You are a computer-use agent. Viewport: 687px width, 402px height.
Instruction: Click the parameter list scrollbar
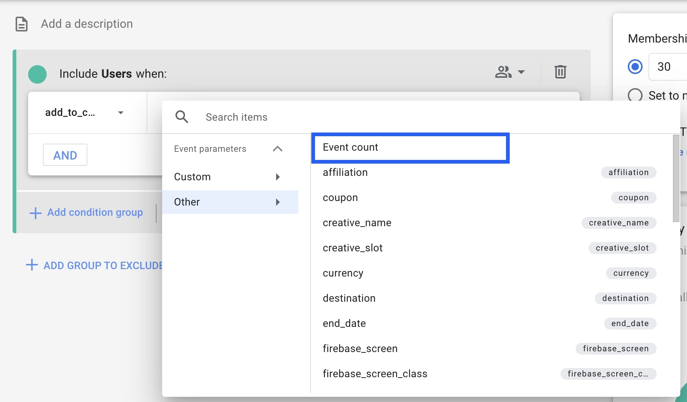pyautogui.click(x=676, y=178)
